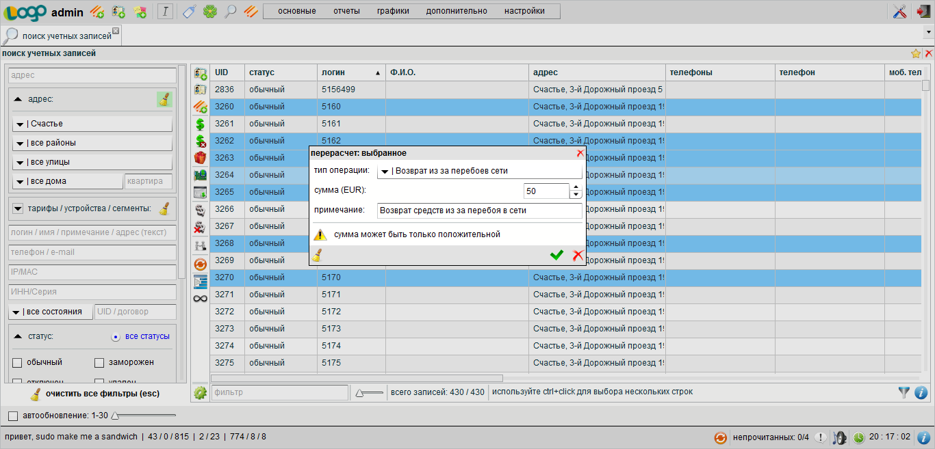The image size is (935, 449).
Task: Click the broom icon in the recalculation dialog
Action: click(317, 256)
